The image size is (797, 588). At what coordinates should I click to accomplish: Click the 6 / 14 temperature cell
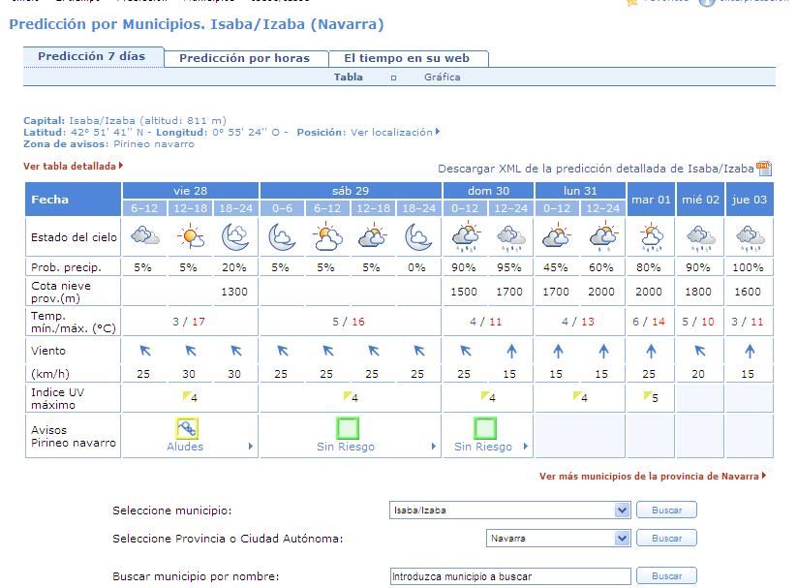pyautogui.click(x=649, y=322)
